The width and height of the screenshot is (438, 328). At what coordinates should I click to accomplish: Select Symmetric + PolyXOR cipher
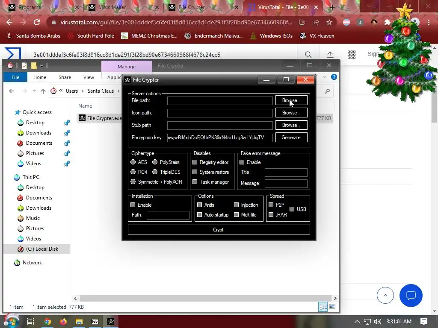[133, 182]
